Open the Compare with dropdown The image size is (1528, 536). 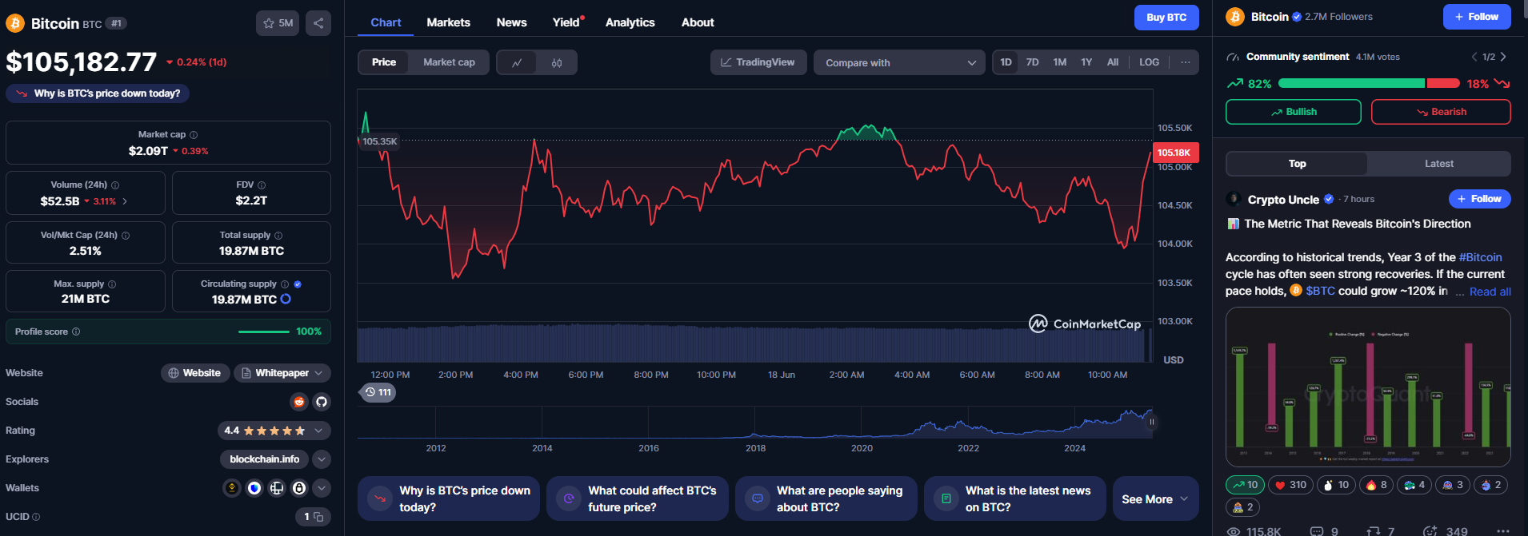[900, 62]
